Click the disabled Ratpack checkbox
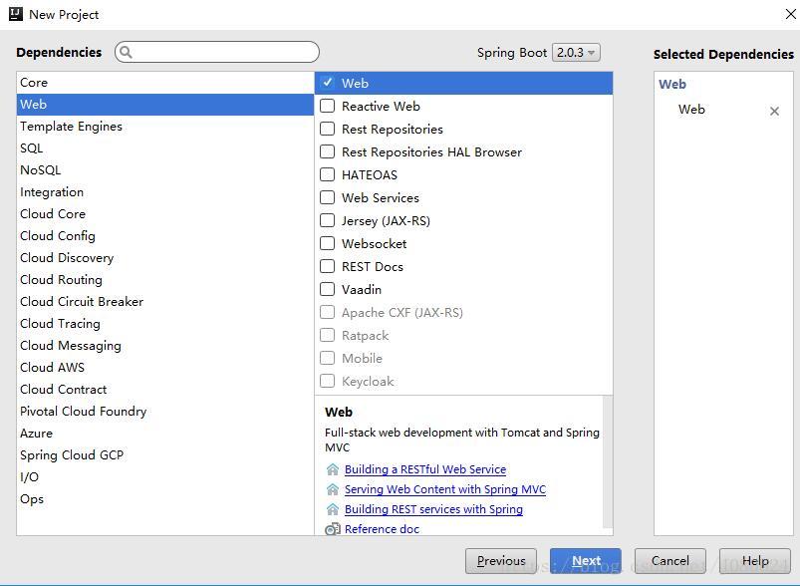The height and width of the screenshot is (586, 800). (x=327, y=336)
